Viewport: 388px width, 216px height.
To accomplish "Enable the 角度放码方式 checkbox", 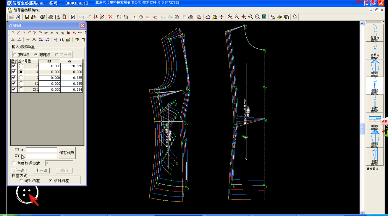I will coord(14,163).
